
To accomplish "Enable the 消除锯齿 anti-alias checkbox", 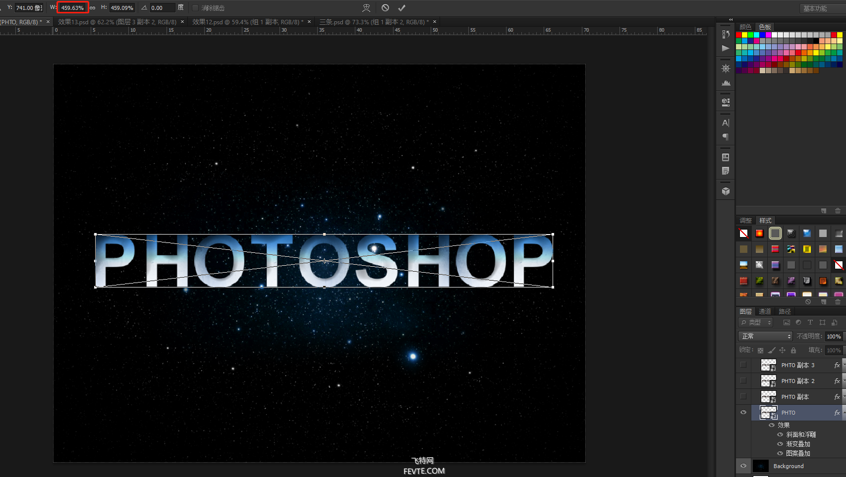I will click(195, 8).
